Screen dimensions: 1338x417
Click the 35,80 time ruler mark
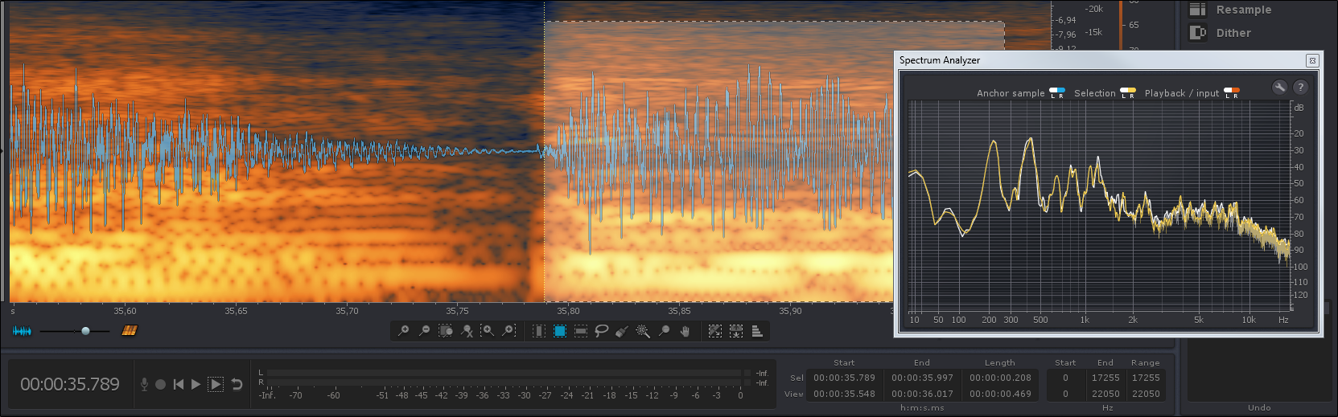568,311
